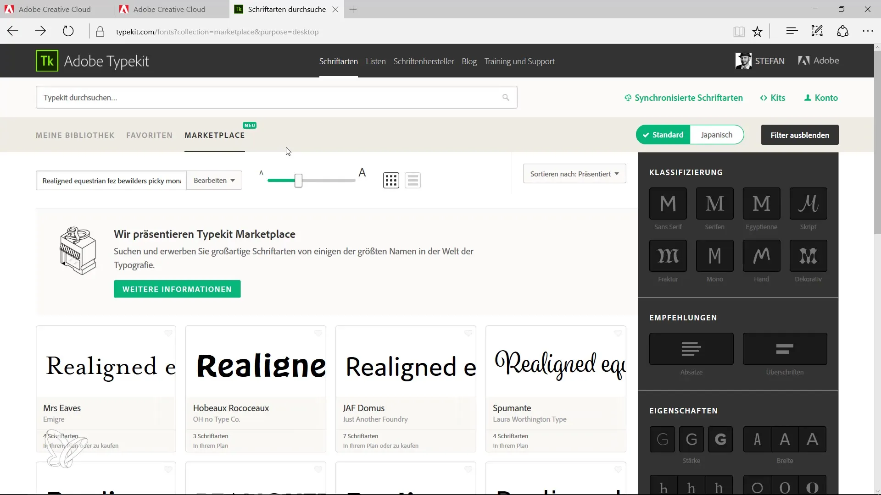This screenshot has height=495, width=881.
Task: Open the Schriftarten nav tab
Action: coord(339,61)
